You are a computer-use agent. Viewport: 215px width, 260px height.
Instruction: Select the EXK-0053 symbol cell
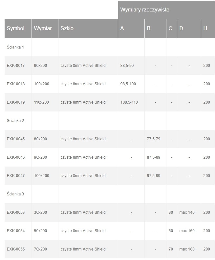click(16, 212)
